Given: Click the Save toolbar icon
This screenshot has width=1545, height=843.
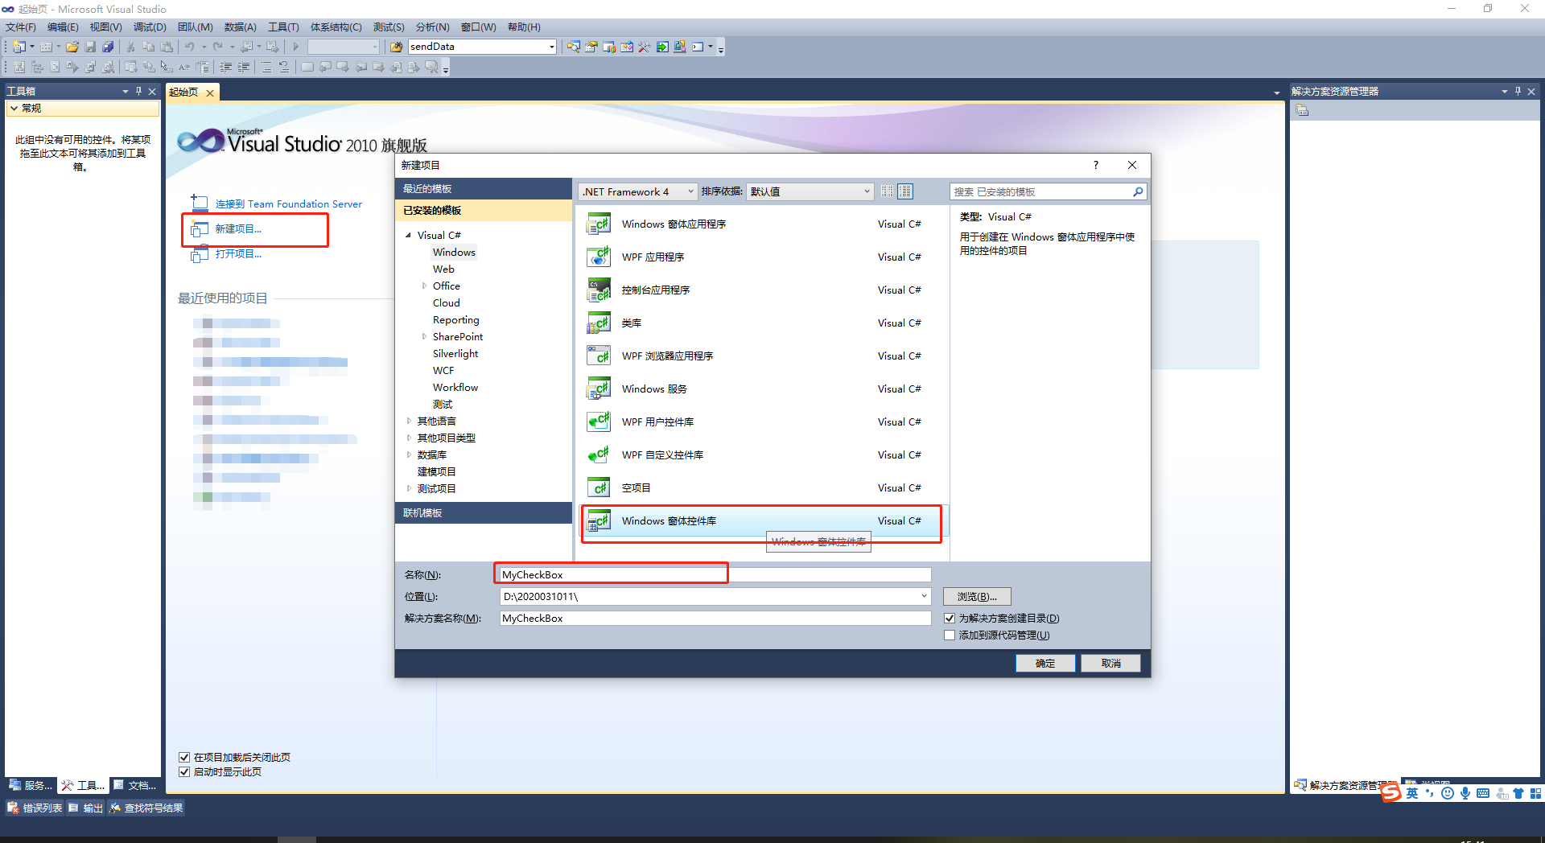Looking at the screenshot, I should [x=90, y=47].
